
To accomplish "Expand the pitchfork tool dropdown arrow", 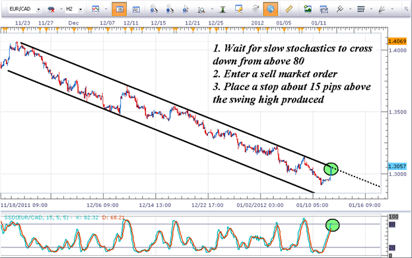I will point(350,9).
